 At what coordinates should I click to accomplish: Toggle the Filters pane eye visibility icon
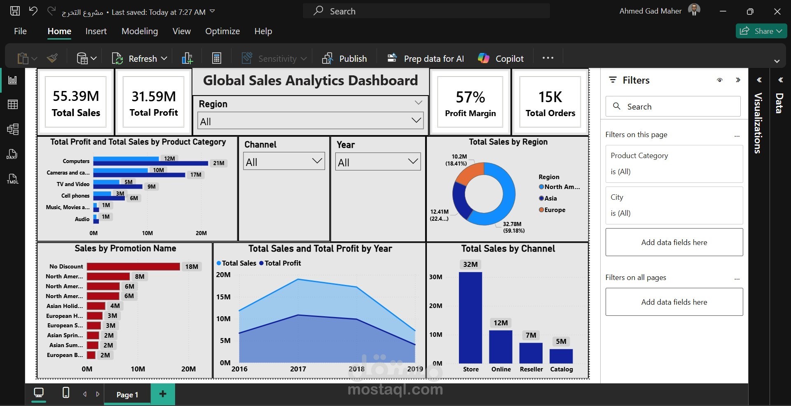tap(720, 80)
